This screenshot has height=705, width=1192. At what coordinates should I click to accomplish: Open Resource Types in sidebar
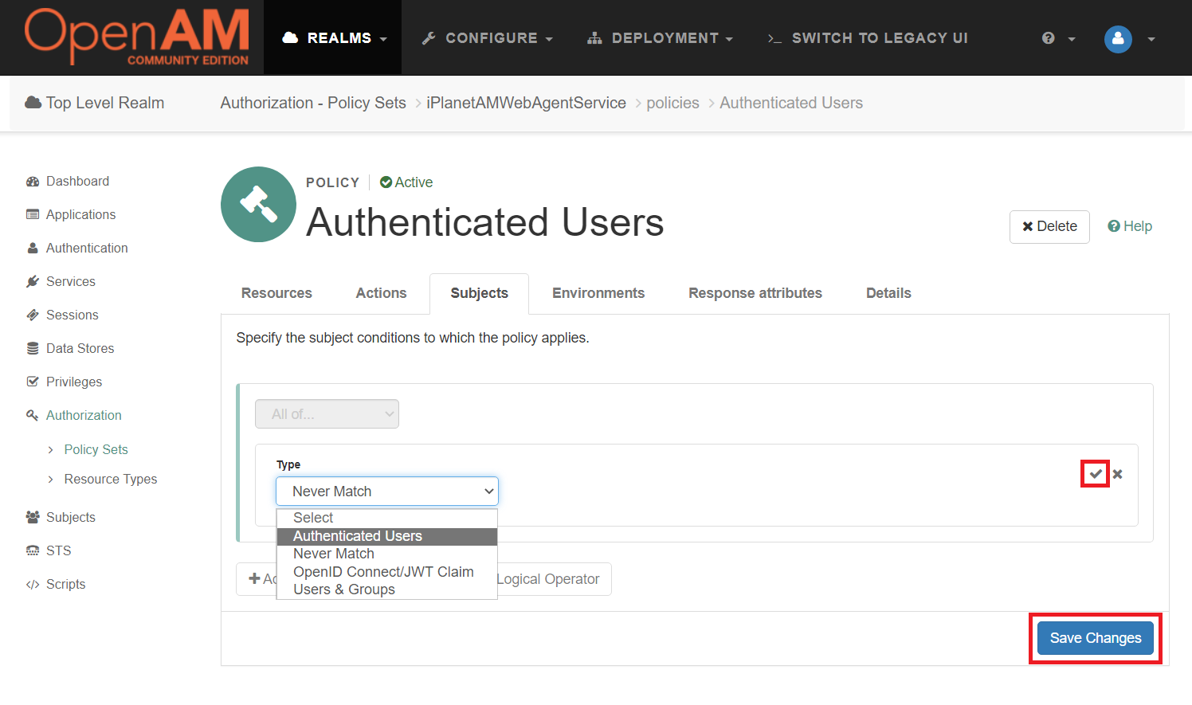[x=111, y=479]
